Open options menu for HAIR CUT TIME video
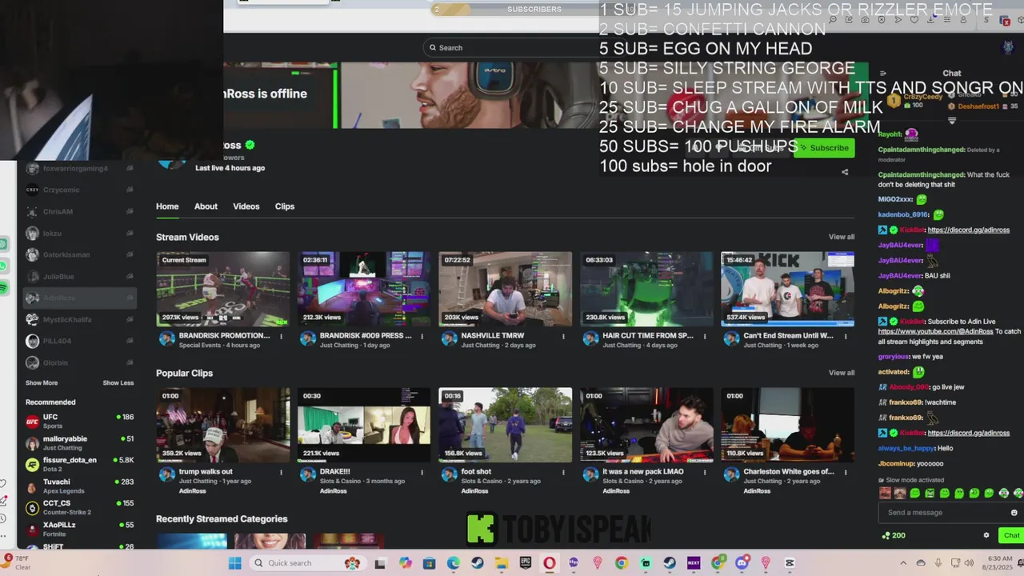The image size is (1024, 576). pyautogui.click(x=704, y=336)
